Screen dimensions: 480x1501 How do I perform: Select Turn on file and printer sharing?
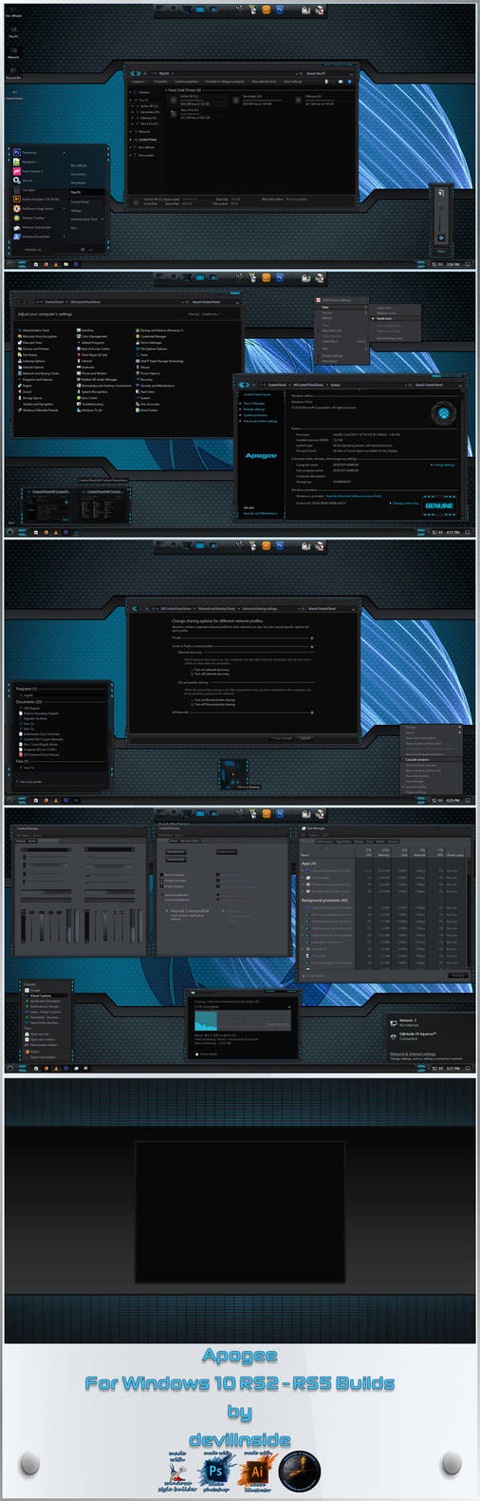tap(213, 699)
